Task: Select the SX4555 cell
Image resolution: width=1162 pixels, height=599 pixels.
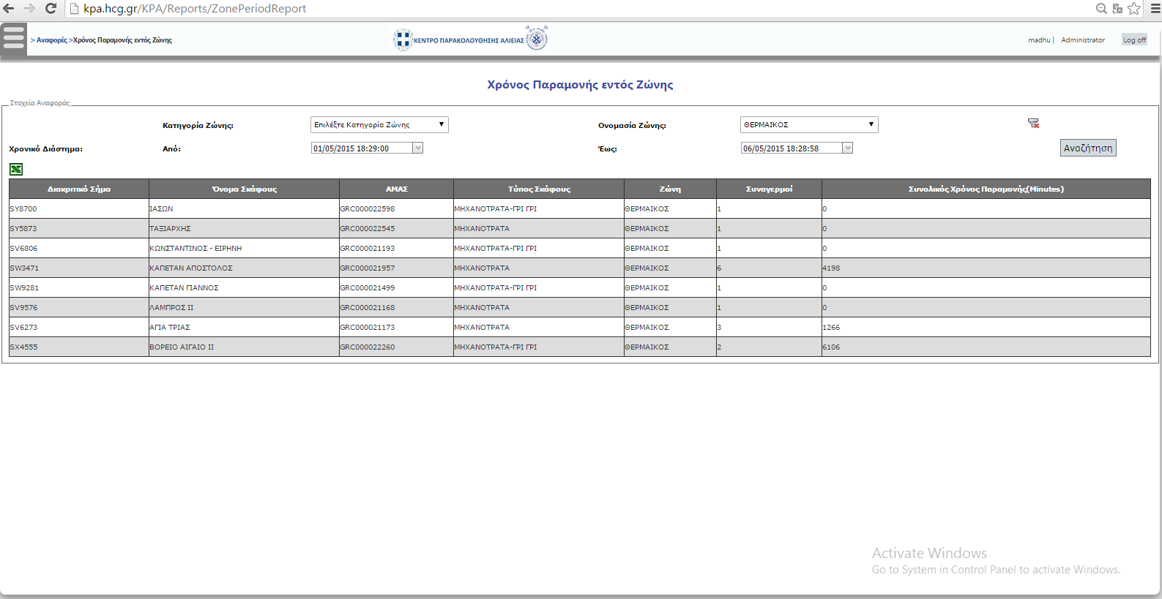Action: point(79,347)
